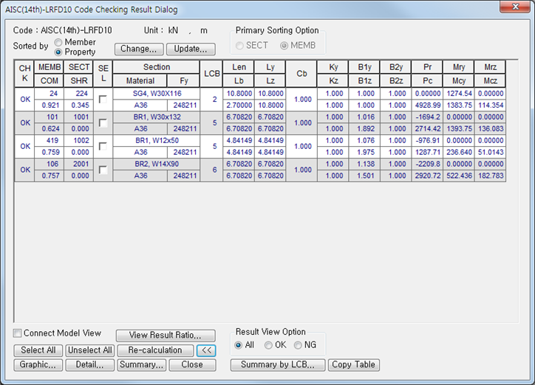Click the Close button at bottom
Screen dimensions: 535x385
[x=192, y=364]
